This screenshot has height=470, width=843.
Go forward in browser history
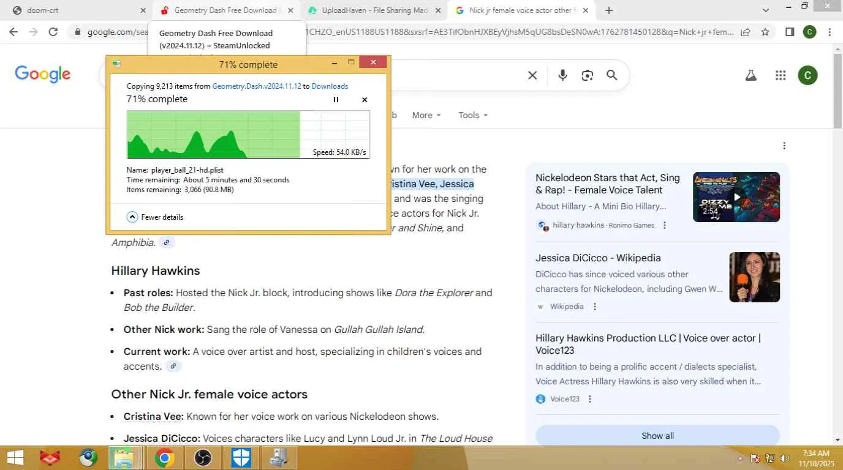pos(33,32)
